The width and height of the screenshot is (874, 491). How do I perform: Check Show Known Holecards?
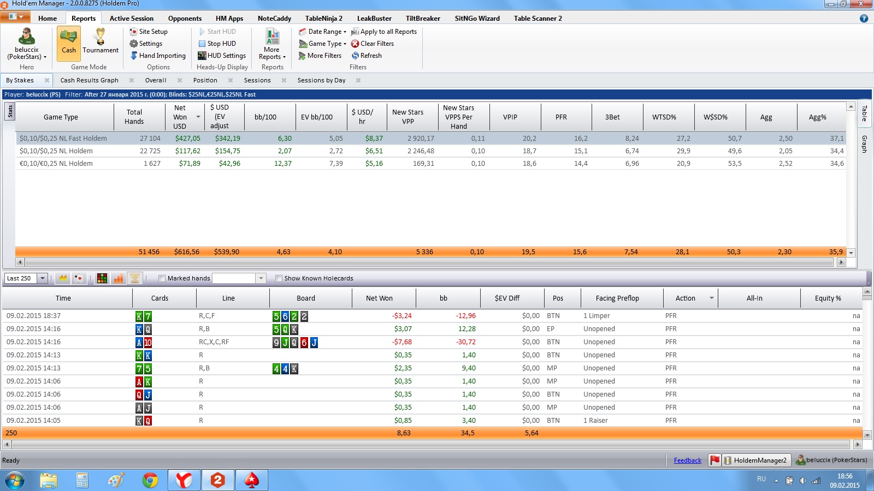[279, 278]
